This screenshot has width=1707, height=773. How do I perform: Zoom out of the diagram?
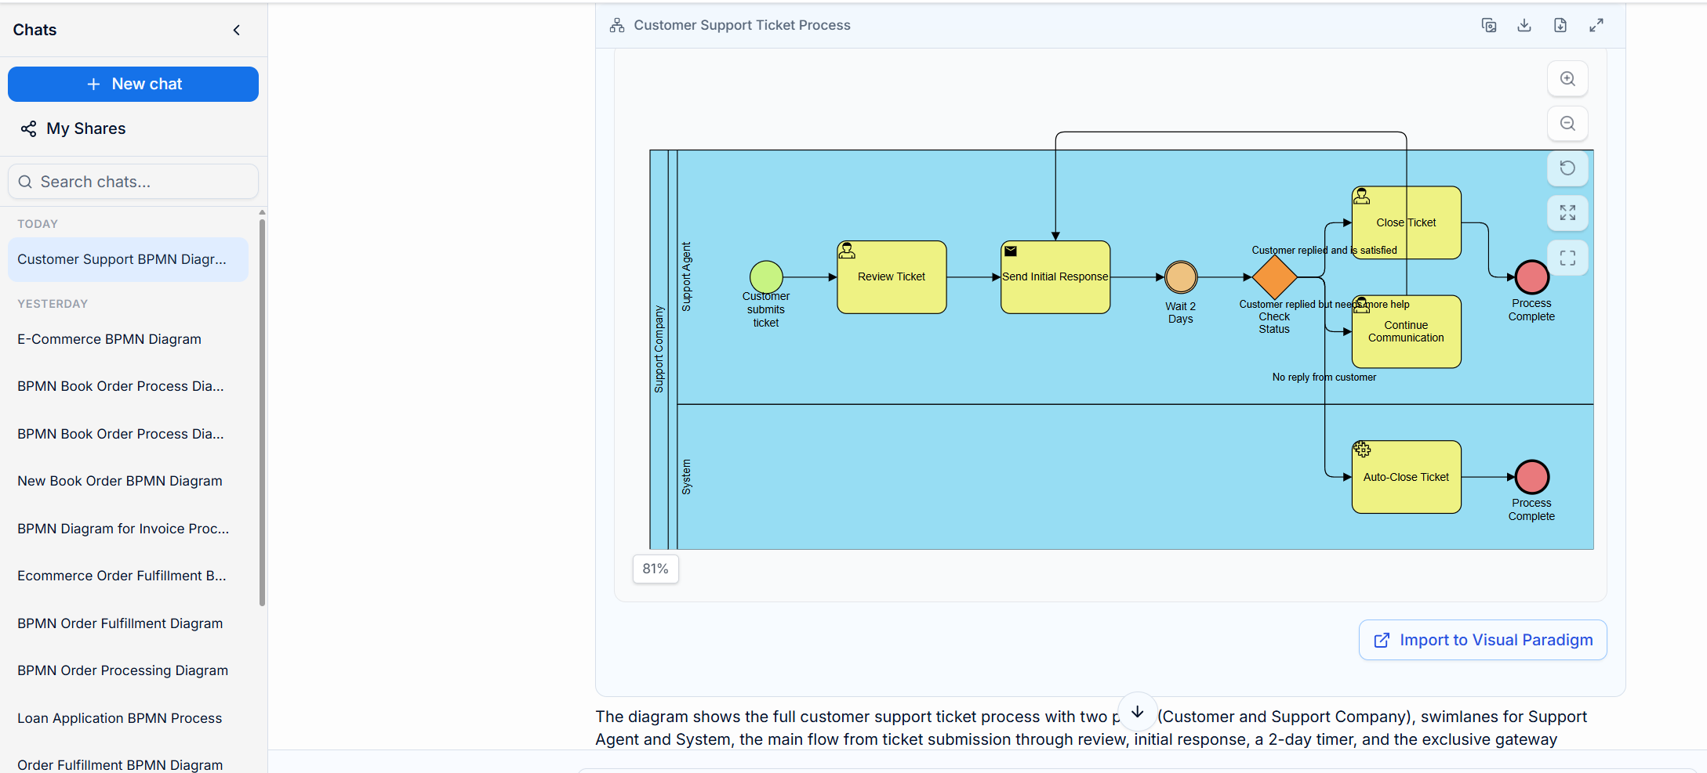point(1567,123)
